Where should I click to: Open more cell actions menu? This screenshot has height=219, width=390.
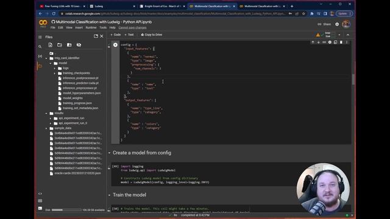(347, 42)
